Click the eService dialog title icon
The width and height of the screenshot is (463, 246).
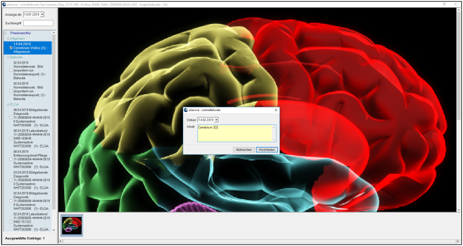pyautogui.click(x=186, y=110)
